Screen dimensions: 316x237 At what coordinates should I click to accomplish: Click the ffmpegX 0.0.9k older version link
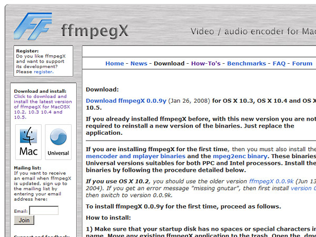click(x=271, y=181)
